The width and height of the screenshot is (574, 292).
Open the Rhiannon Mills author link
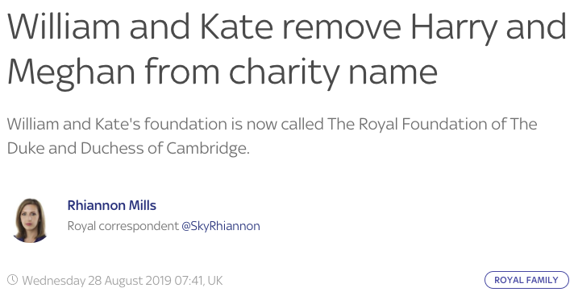pyautogui.click(x=111, y=205)
